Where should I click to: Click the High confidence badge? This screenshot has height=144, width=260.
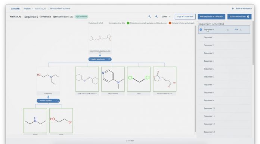pyautogui.click(x=81, y=16)
